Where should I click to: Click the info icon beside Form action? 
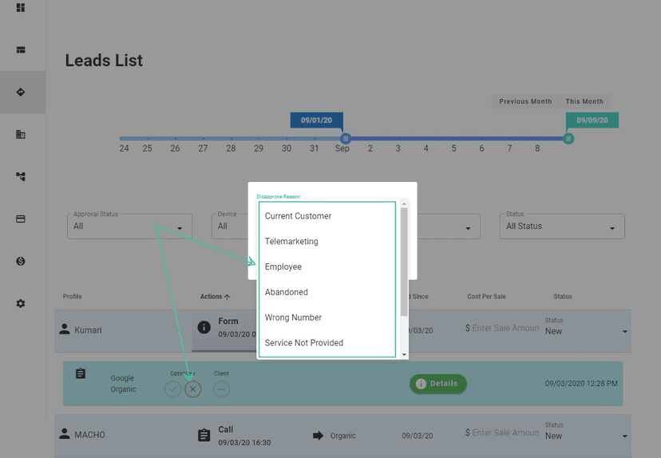pos(204,327)
